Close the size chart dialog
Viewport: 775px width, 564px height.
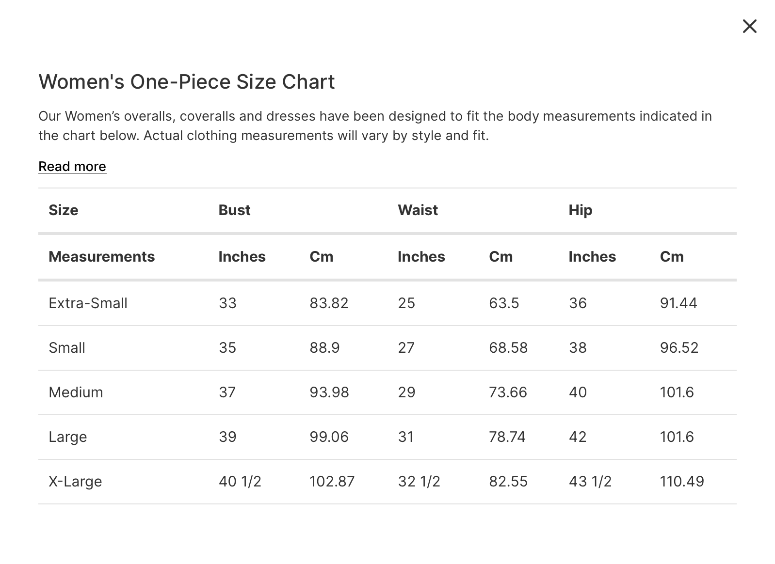click(749, 26)
